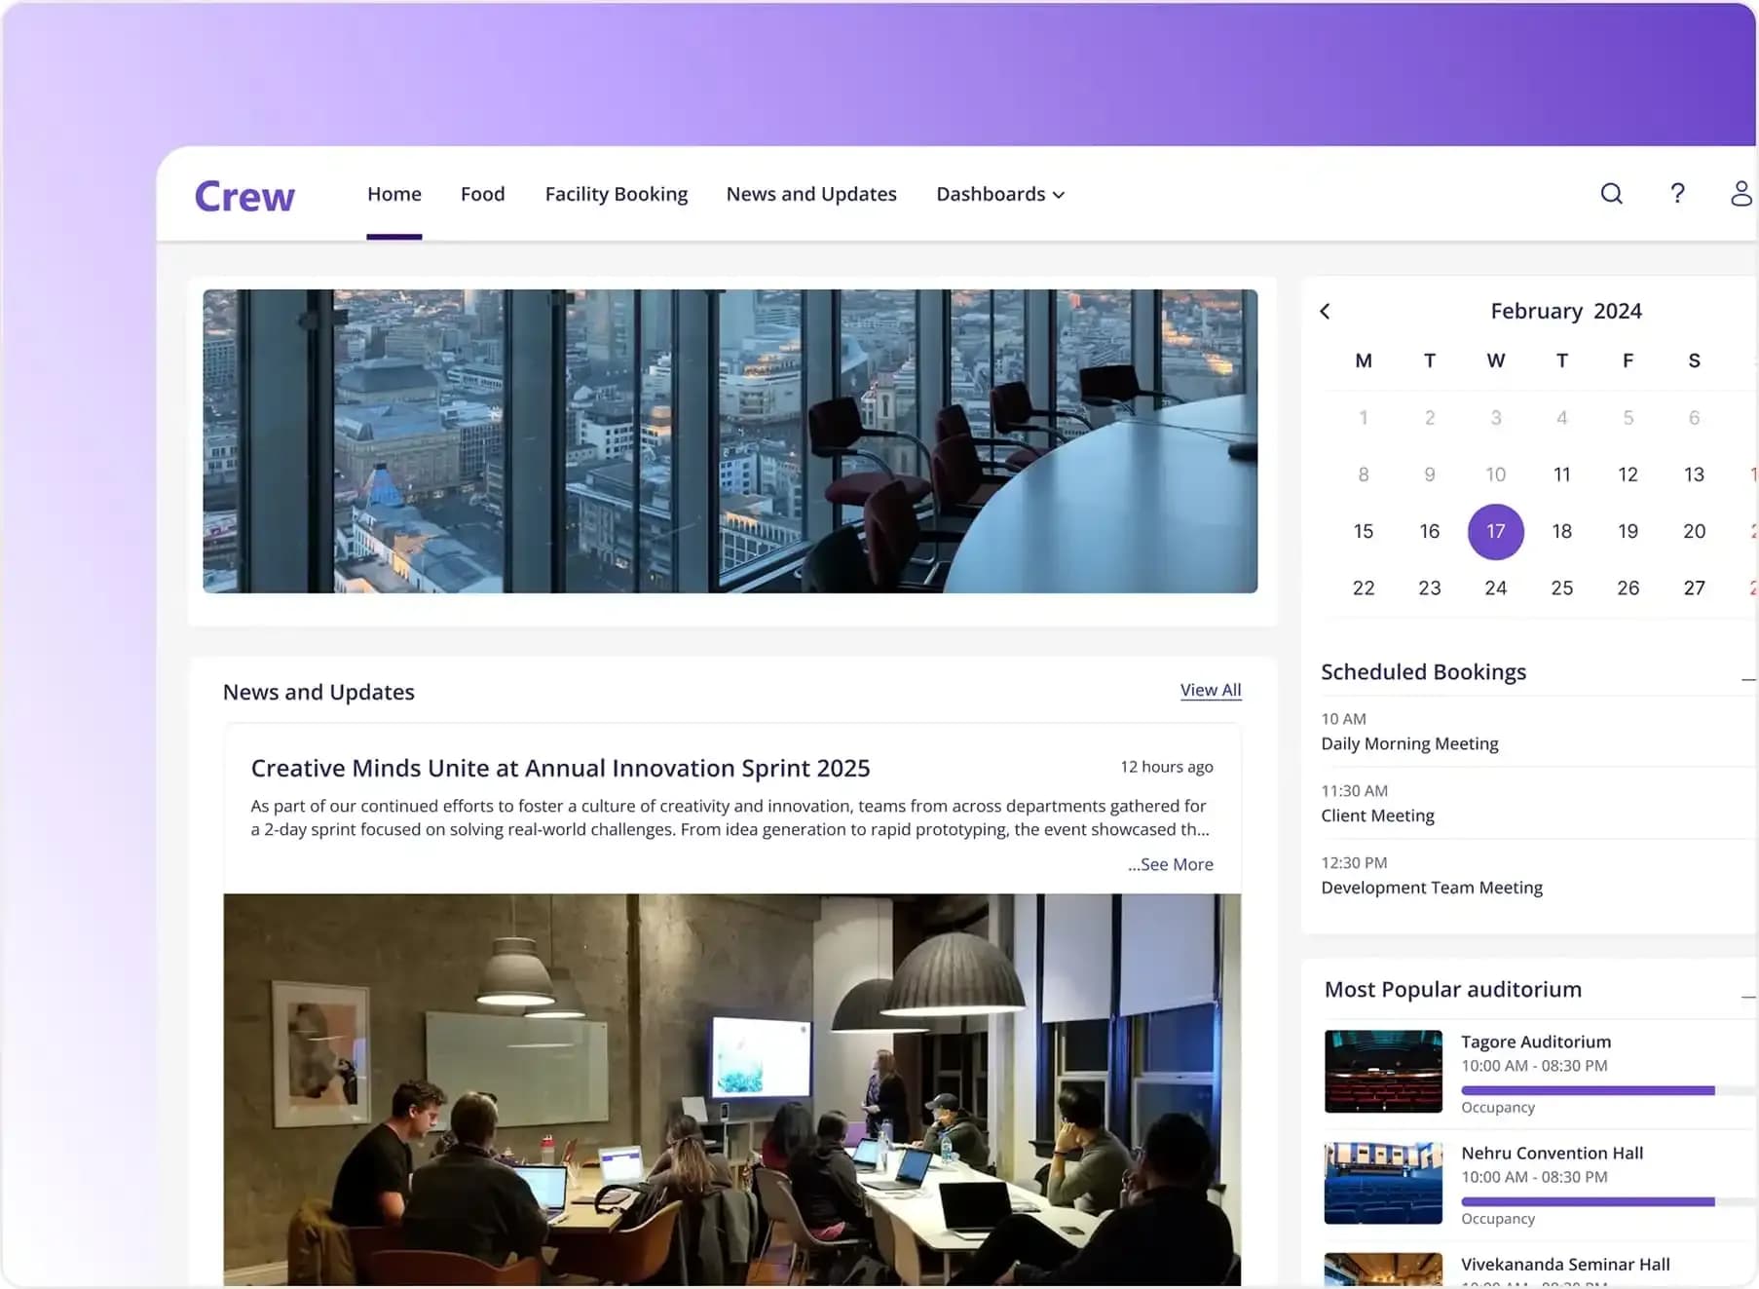Select February 11 on the calendar
The image size is (1759, 1289).
click(x=1562, y=474)
